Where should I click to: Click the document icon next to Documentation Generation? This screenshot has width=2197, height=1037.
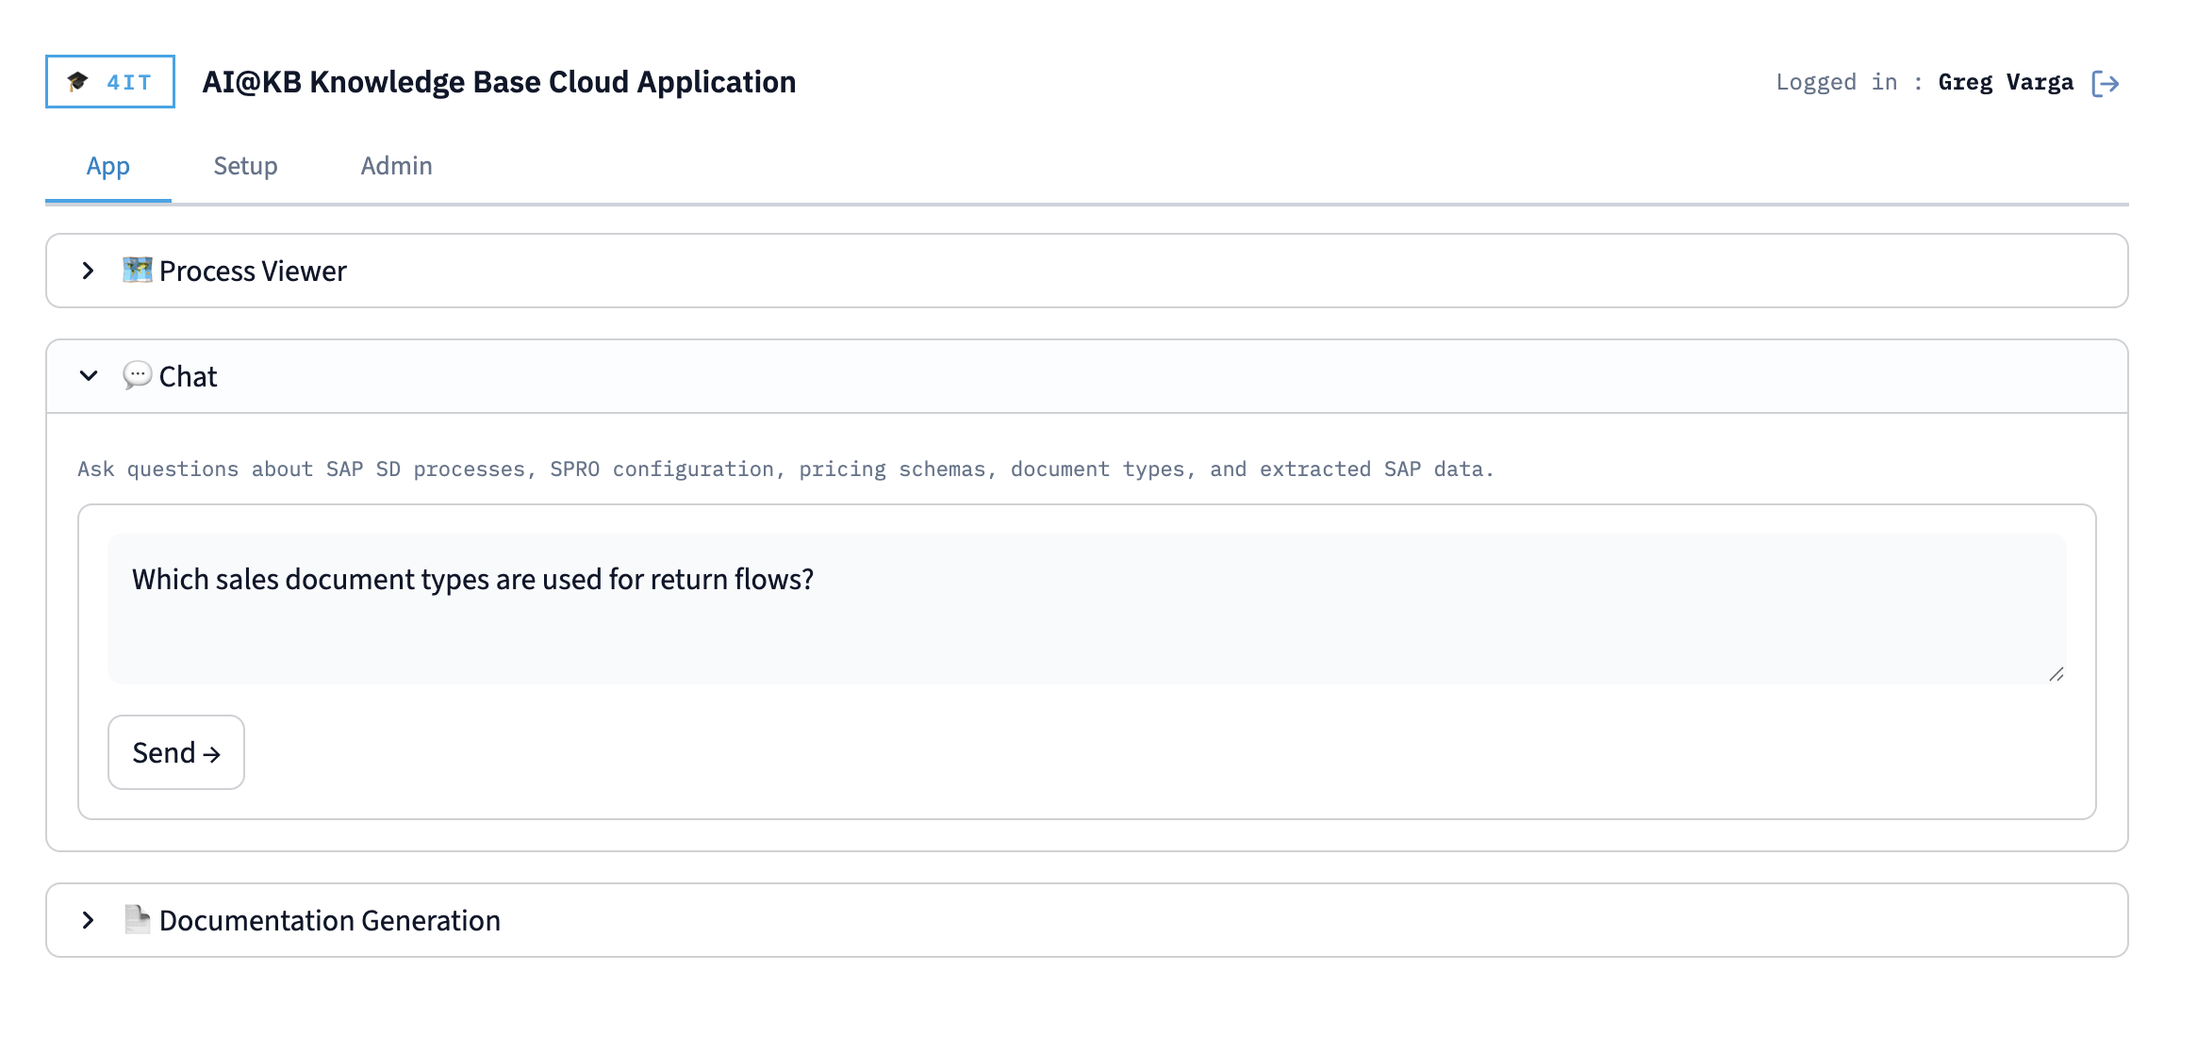pos(138,919)
